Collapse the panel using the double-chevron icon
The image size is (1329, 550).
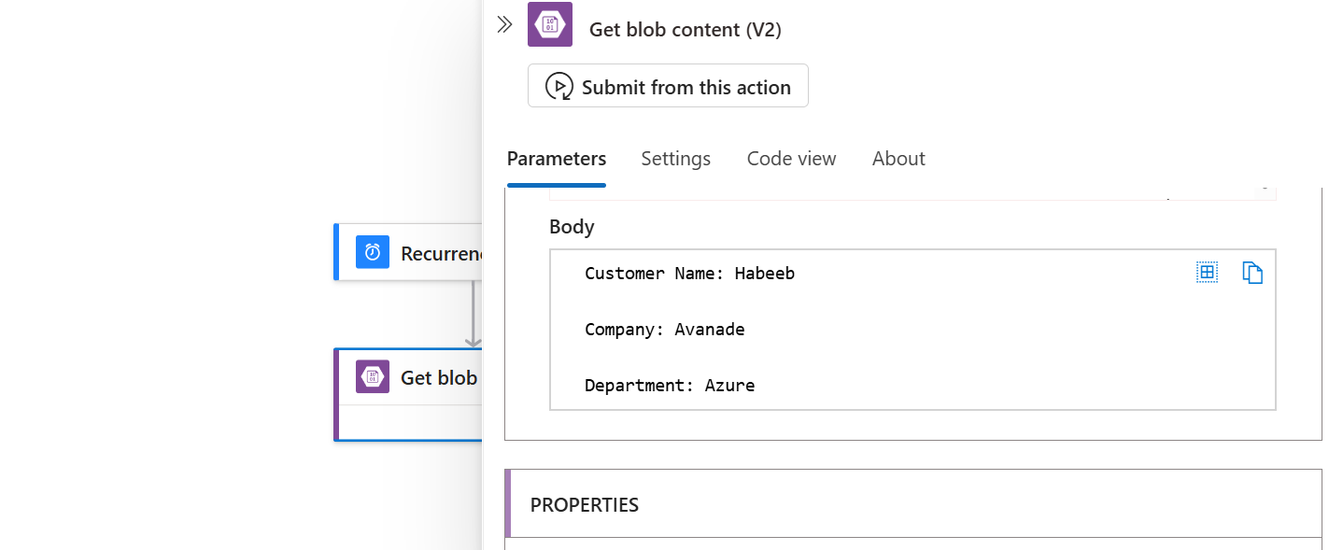[504, 25]
